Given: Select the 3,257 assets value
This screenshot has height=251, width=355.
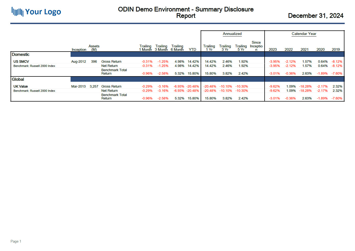Looking at the screenshot, I should (x=94, y=86).
